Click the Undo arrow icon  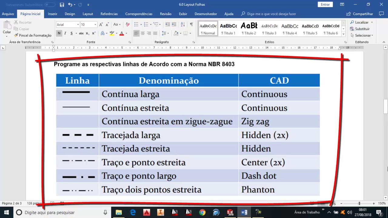[70, 5]
